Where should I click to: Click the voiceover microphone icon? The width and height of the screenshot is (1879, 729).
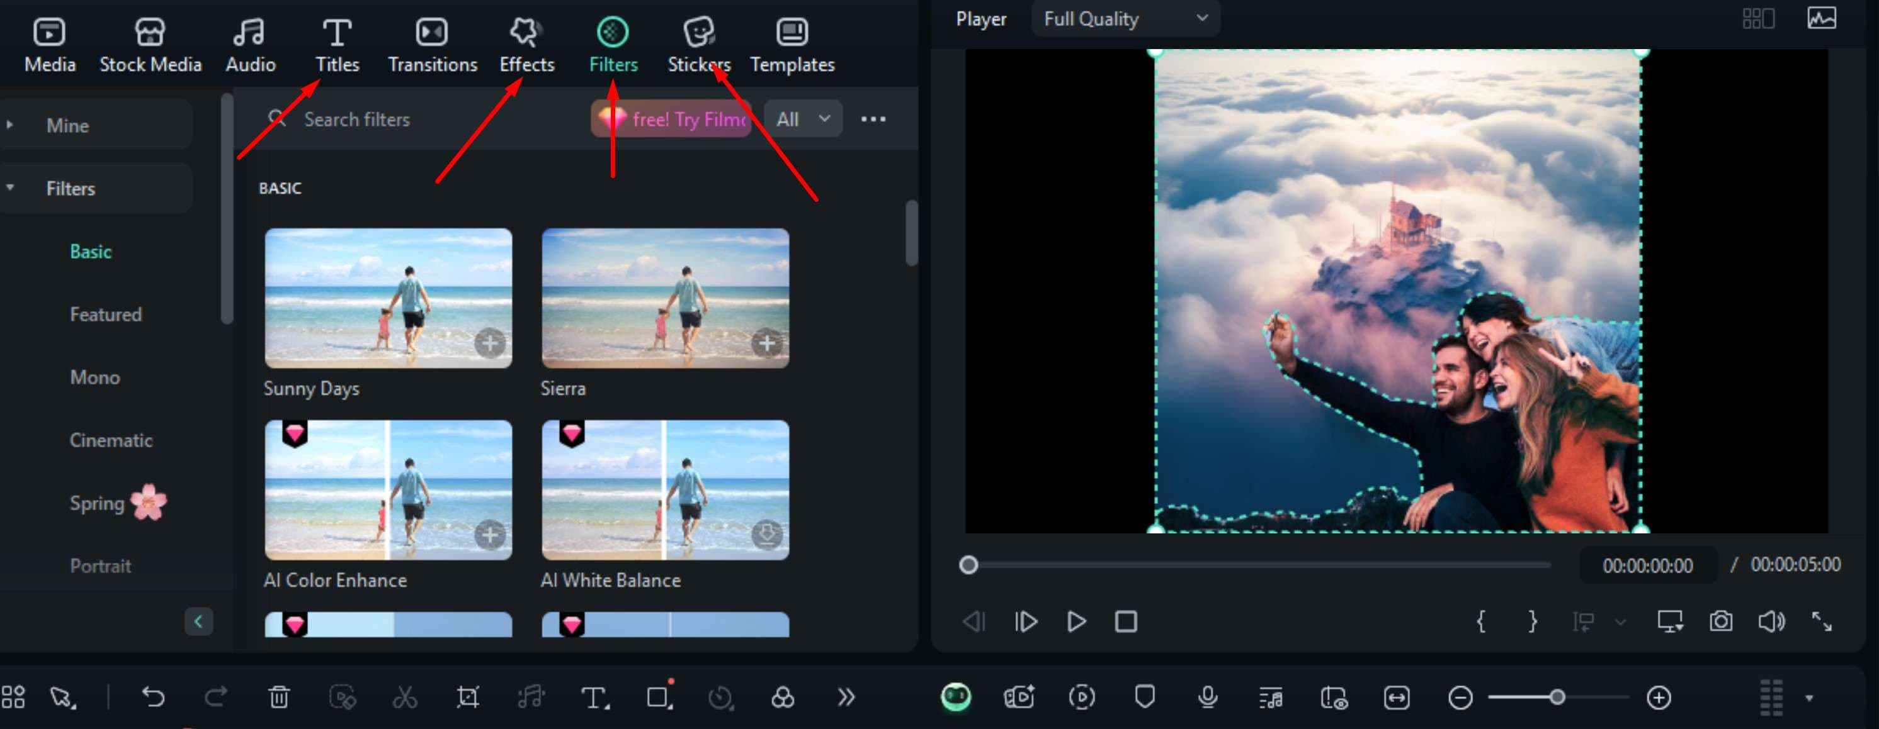point(1207,698)
